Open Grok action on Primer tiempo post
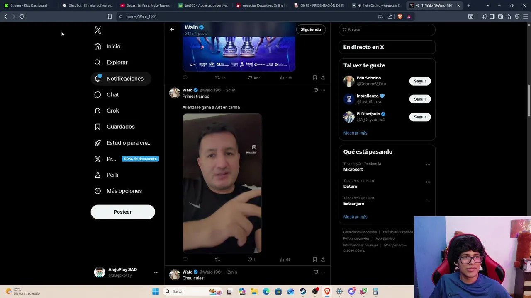This screenshot has height=298, width=531. point(316,90)
